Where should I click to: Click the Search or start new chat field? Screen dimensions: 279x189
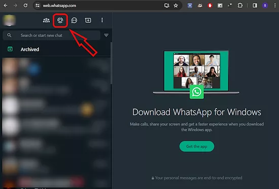pos(52,35)
